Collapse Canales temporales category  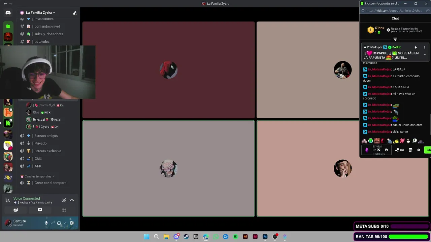[x=38, y=176]
